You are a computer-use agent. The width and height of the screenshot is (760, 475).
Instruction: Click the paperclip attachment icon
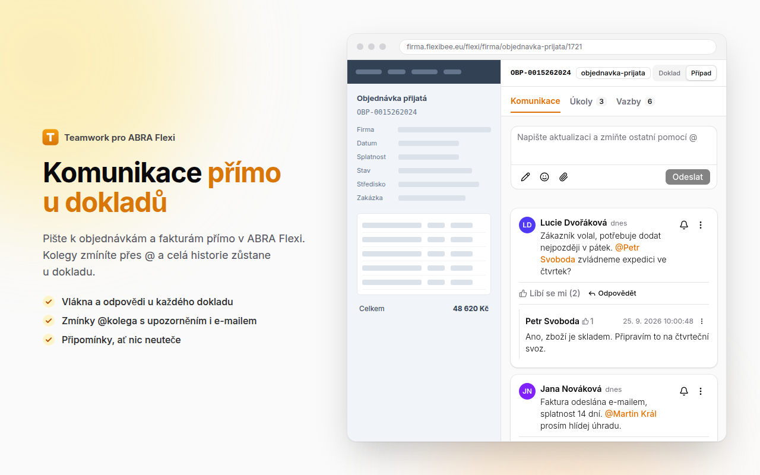coord(563,177)
